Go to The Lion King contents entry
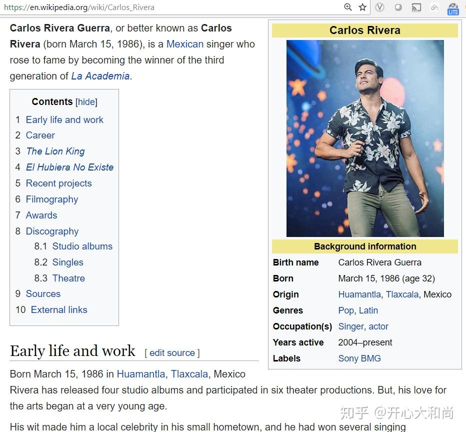Image resolution: width=466 pixels, height=432 pixels. pyautogui.click(x=55, y=151)
